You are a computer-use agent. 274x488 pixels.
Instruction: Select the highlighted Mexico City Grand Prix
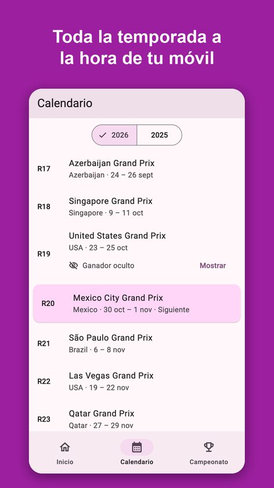(137, 303)
